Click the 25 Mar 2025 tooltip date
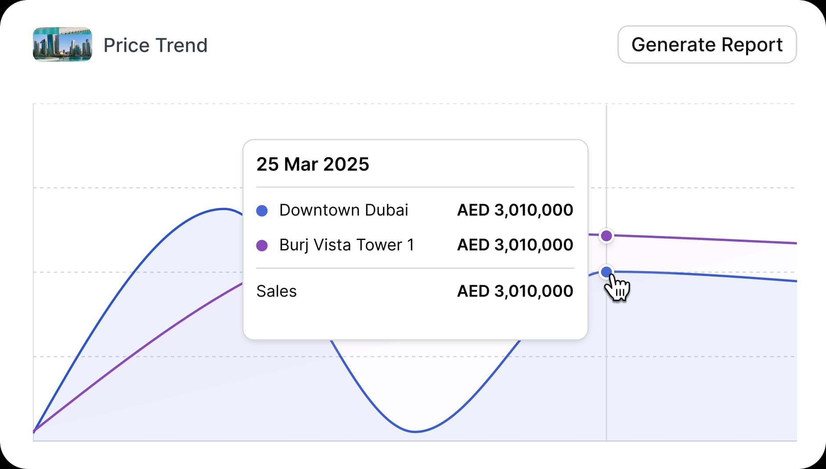Image resolution: width=826 pixels, height=469 pixels. [313, 164]
